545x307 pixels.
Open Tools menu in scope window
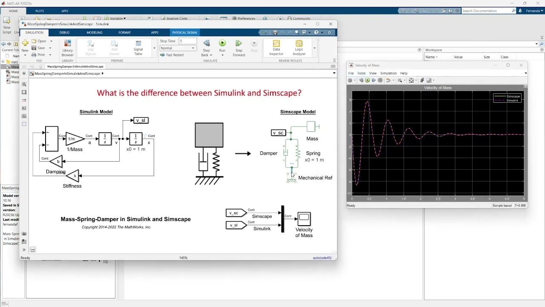click(361, 73)
